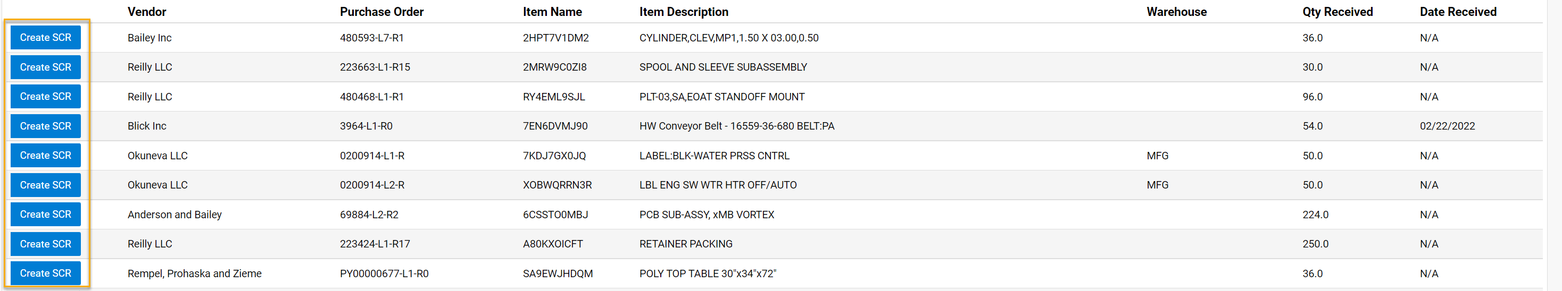
Task: Create SCR for Blick Inc row
Action: click(x=45, y=126)
